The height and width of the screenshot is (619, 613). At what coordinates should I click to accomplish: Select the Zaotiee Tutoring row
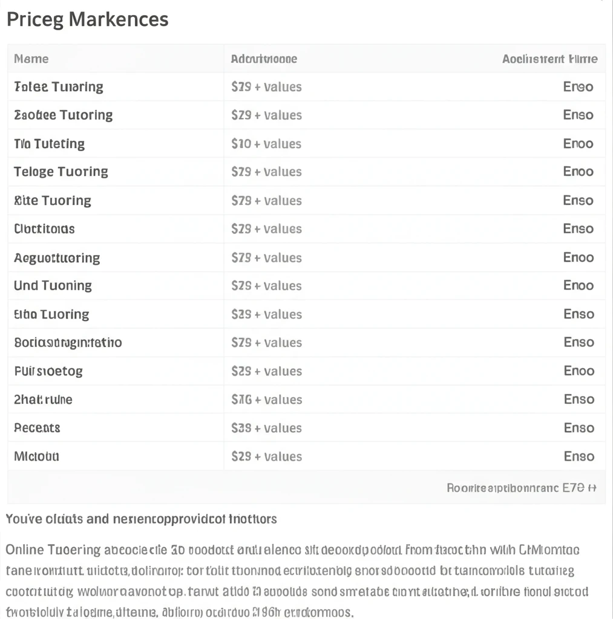pos(306,115)
